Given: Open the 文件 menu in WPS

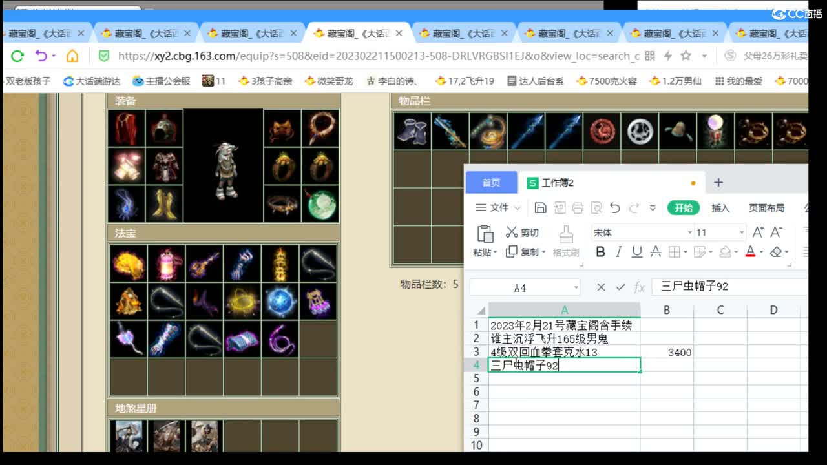Looking at the screenshot, I should (498, 208).
